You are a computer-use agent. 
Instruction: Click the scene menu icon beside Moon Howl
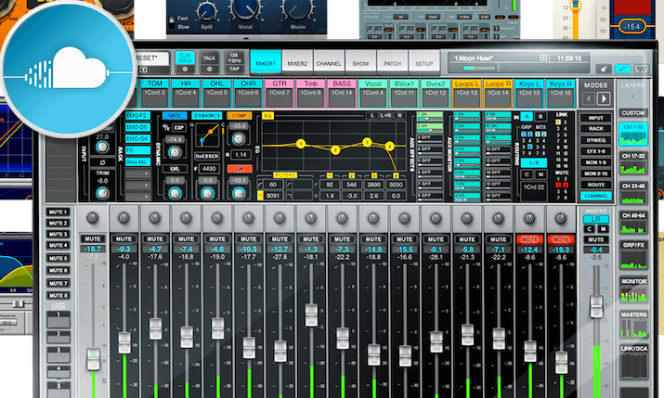(x=543, y=58)
